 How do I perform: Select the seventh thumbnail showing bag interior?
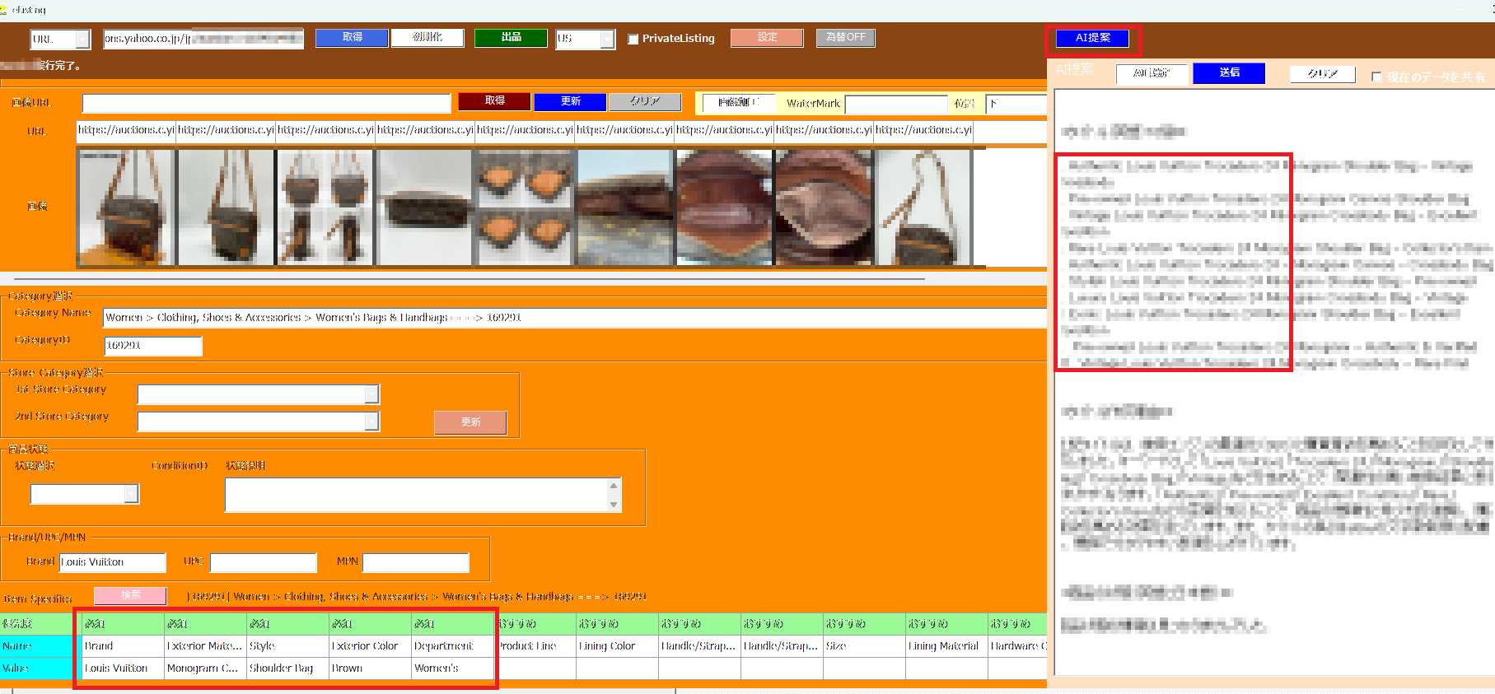click(x=724, y=207)
